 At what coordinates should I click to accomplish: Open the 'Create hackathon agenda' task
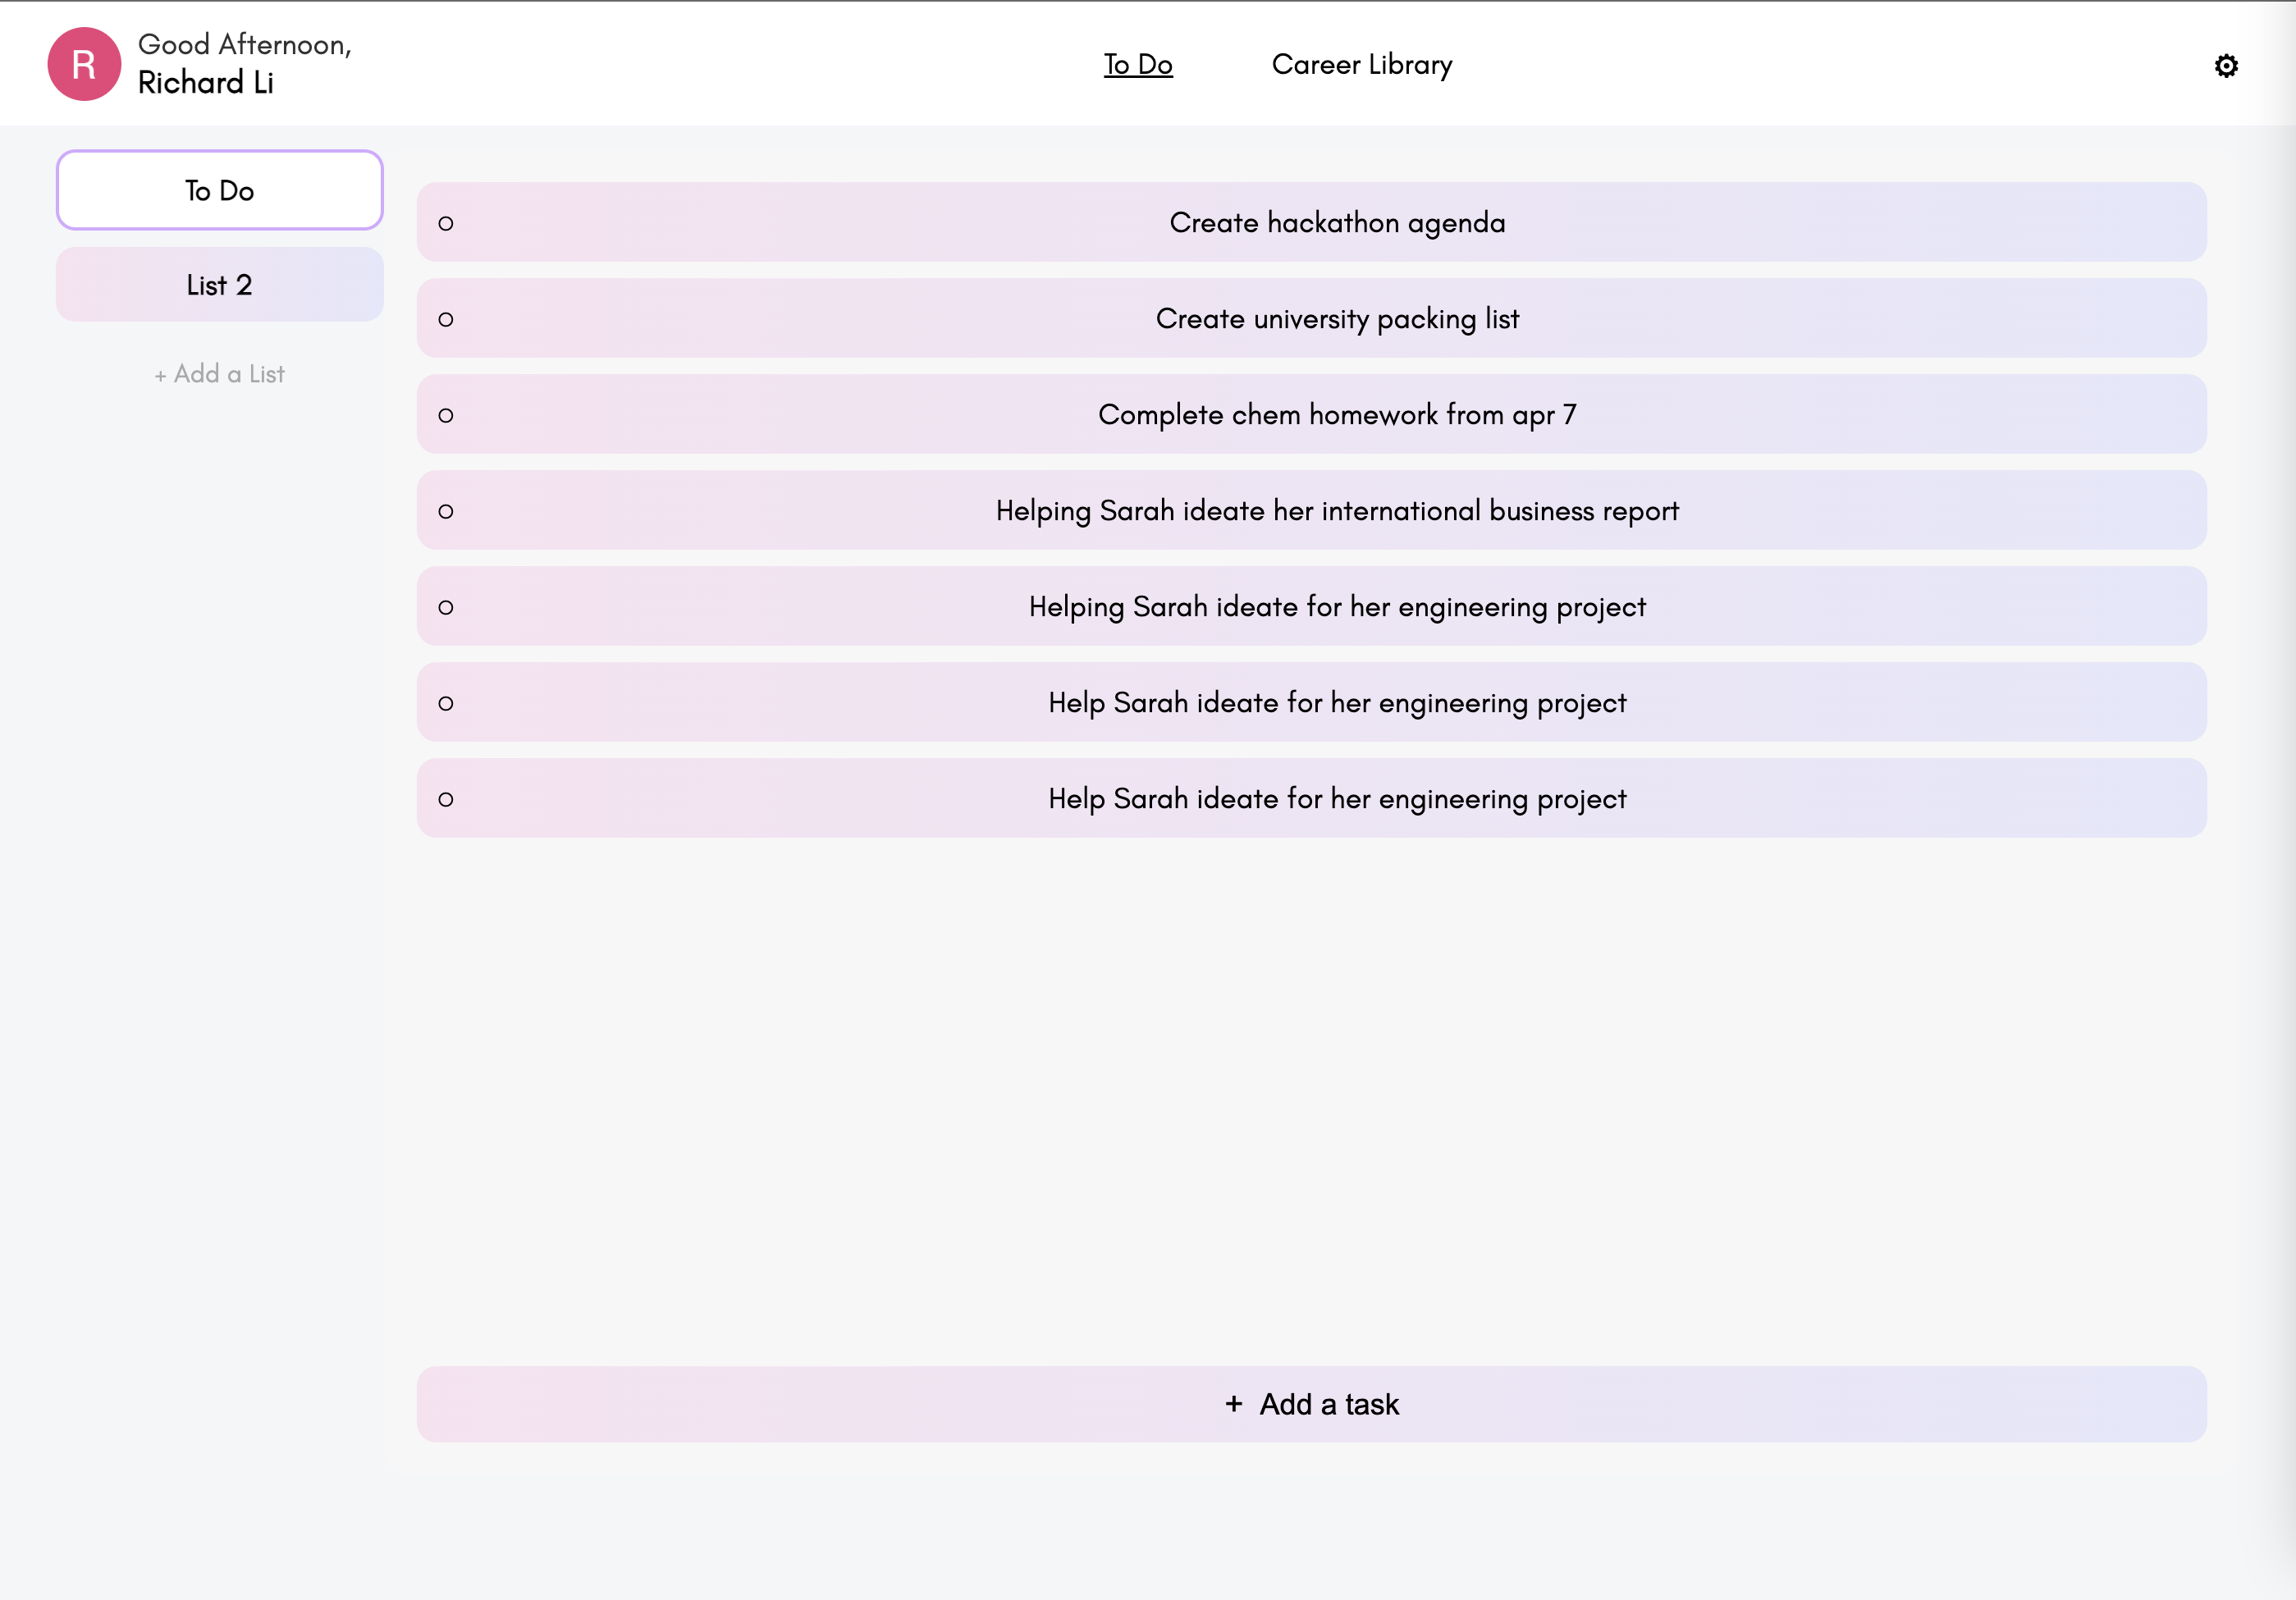(x=1336, y=223)
